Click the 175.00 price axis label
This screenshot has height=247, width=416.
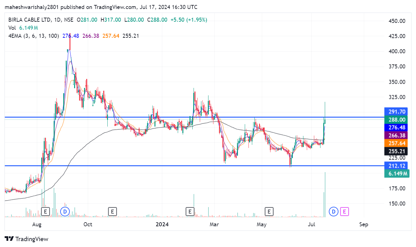(397, 188)
